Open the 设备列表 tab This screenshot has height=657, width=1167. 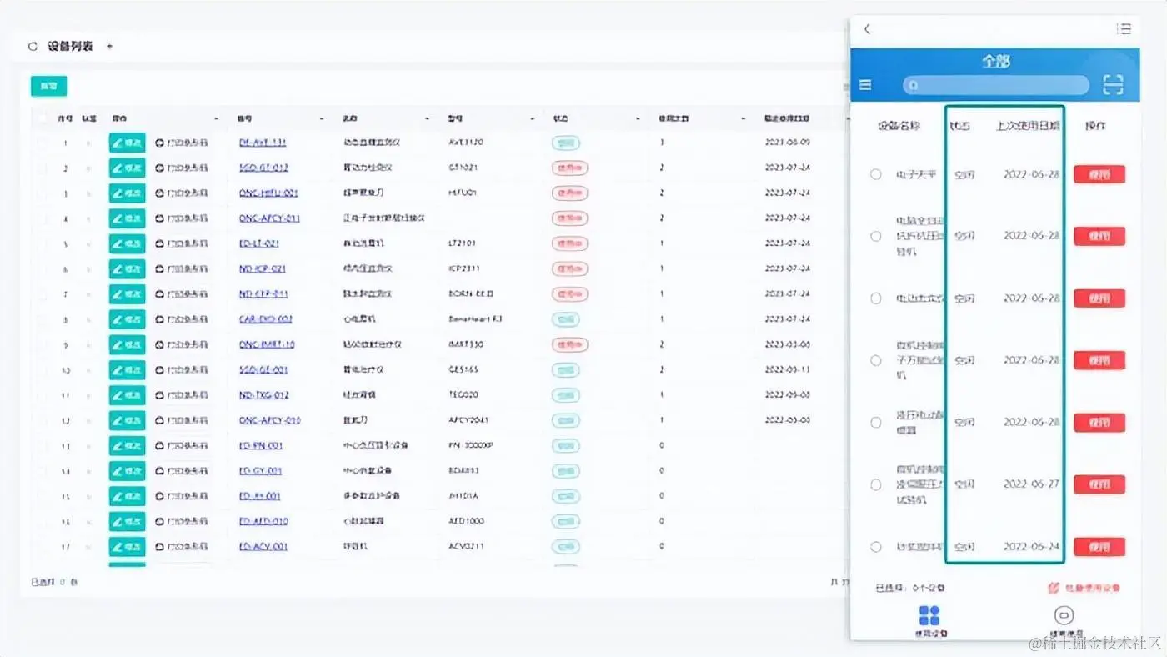[70, 47]
